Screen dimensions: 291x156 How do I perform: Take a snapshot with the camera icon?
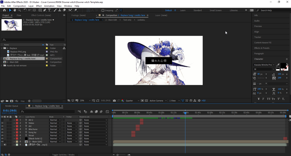(114, 101)
